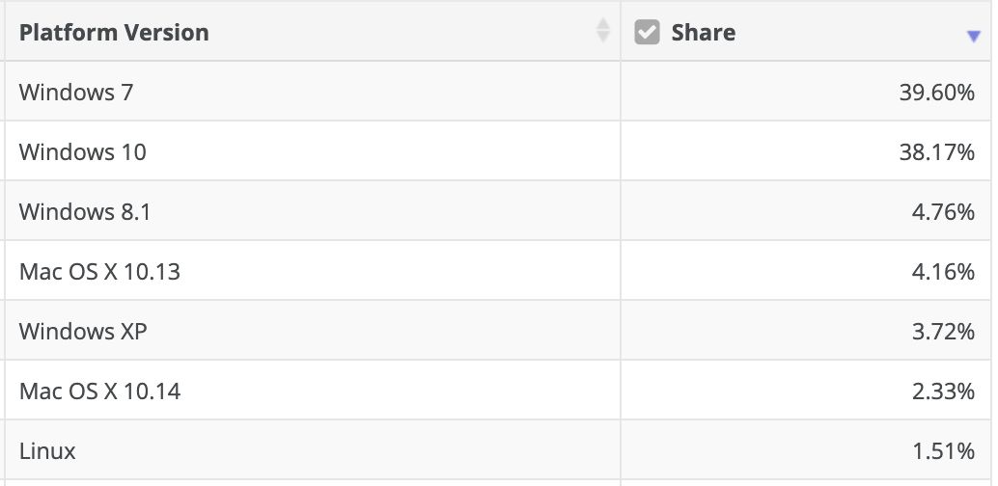Select the Windows 7 row name
998x486 pixels.
point(76,93)
